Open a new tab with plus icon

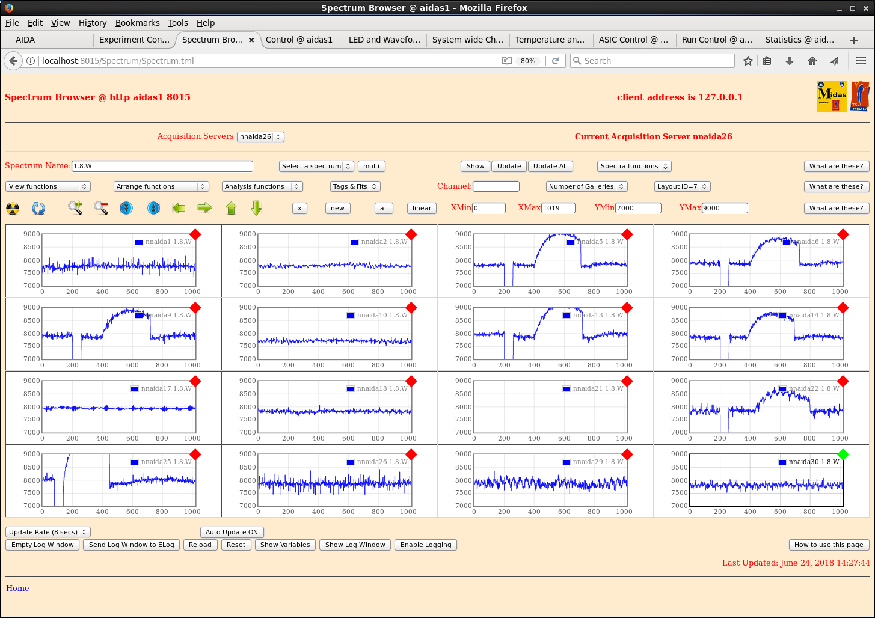tap(854, 40)
